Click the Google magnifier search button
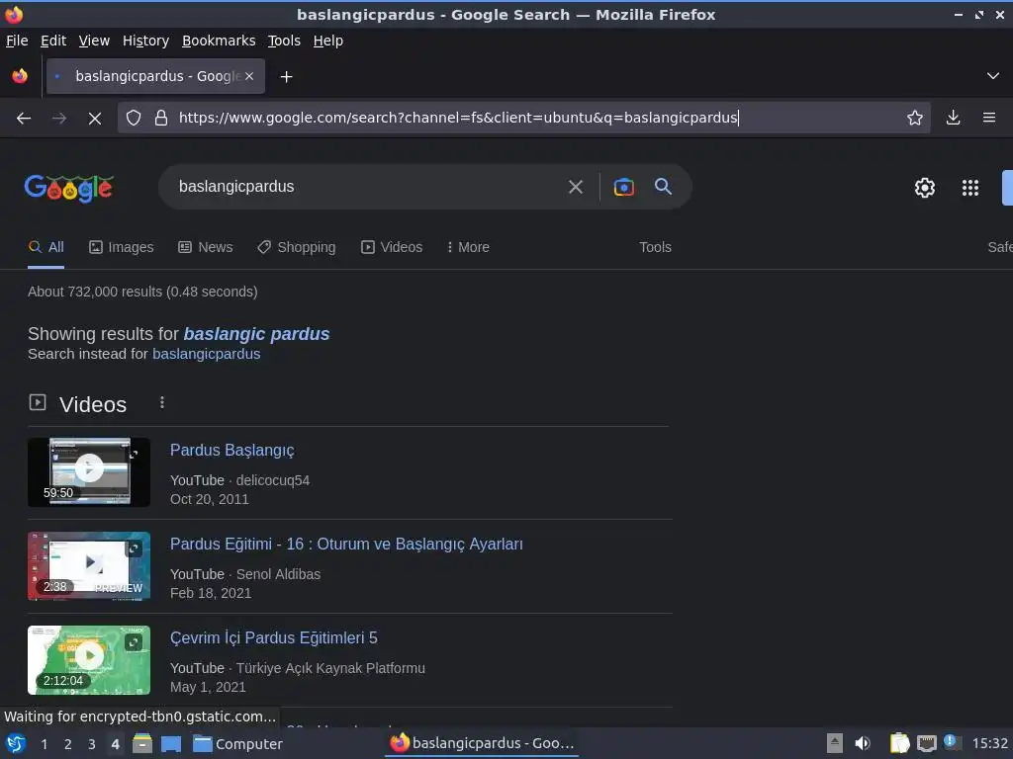Image resolution: width=1013 pixels, height=759 pixels. (663, 187)
